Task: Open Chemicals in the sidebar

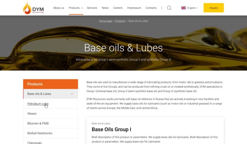Action: tap(50, 142)
